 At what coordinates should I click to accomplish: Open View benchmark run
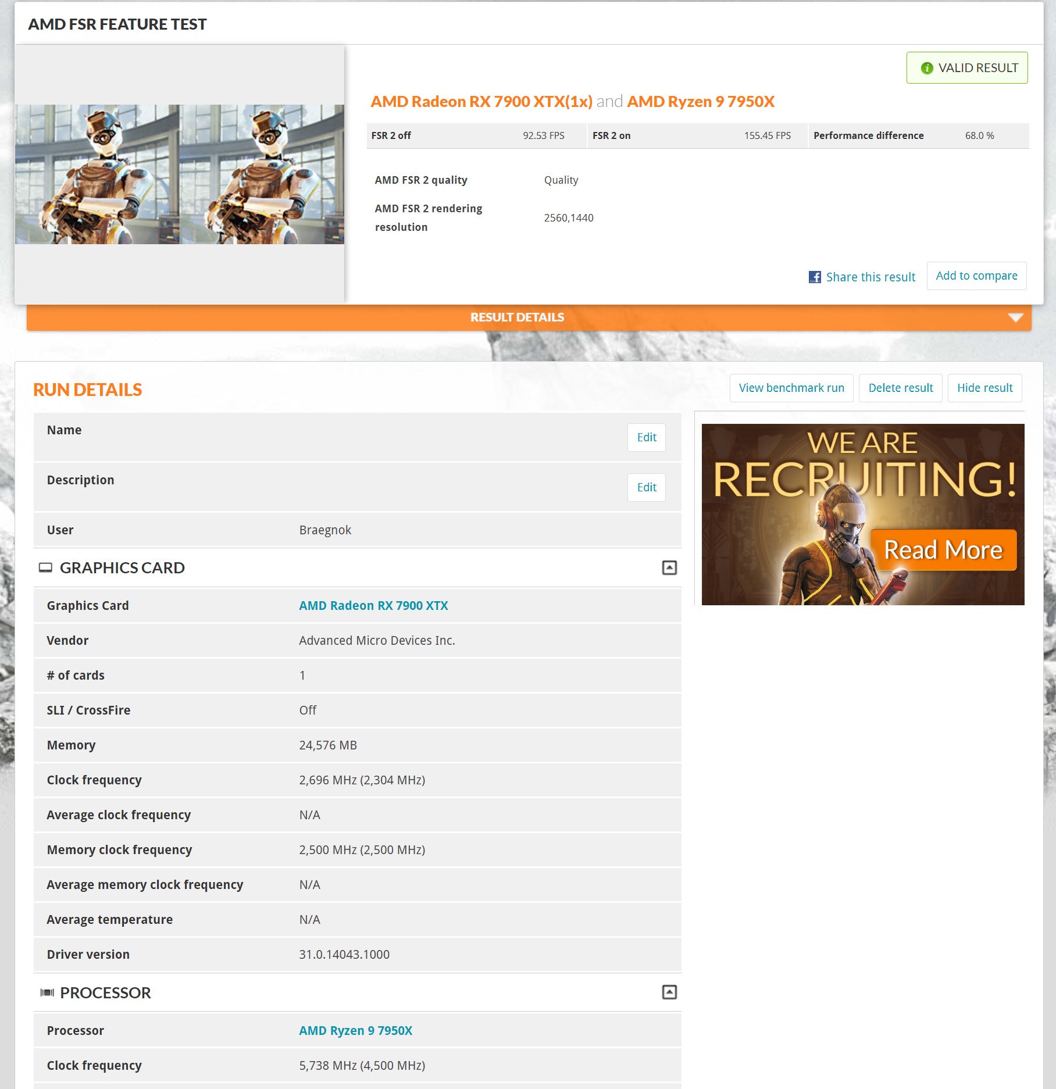(791, 388)
